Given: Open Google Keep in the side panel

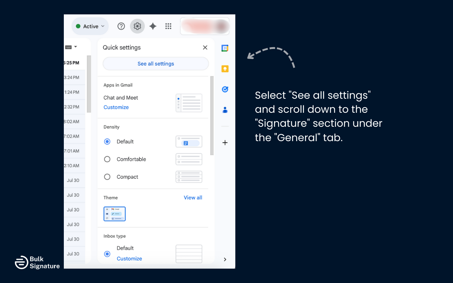Looking at the screenshot, I should coord(225,69).
